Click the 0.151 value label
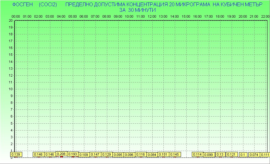The width and height of the screenshot is (270, 164). pyautogui.click(x=163, y=154)
